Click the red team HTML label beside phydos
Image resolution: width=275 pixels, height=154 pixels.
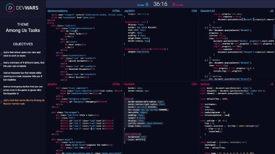(x=116, y=84)
